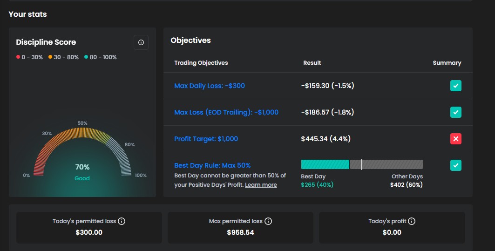Click the Discipline Score title

[46, 42]
